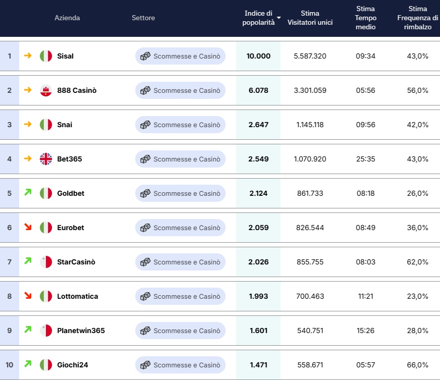Image resolution: width=440 pixels, height=380 pixels.
Task: Select unique visitors value 855.755
Action: (x=310, y=262)
